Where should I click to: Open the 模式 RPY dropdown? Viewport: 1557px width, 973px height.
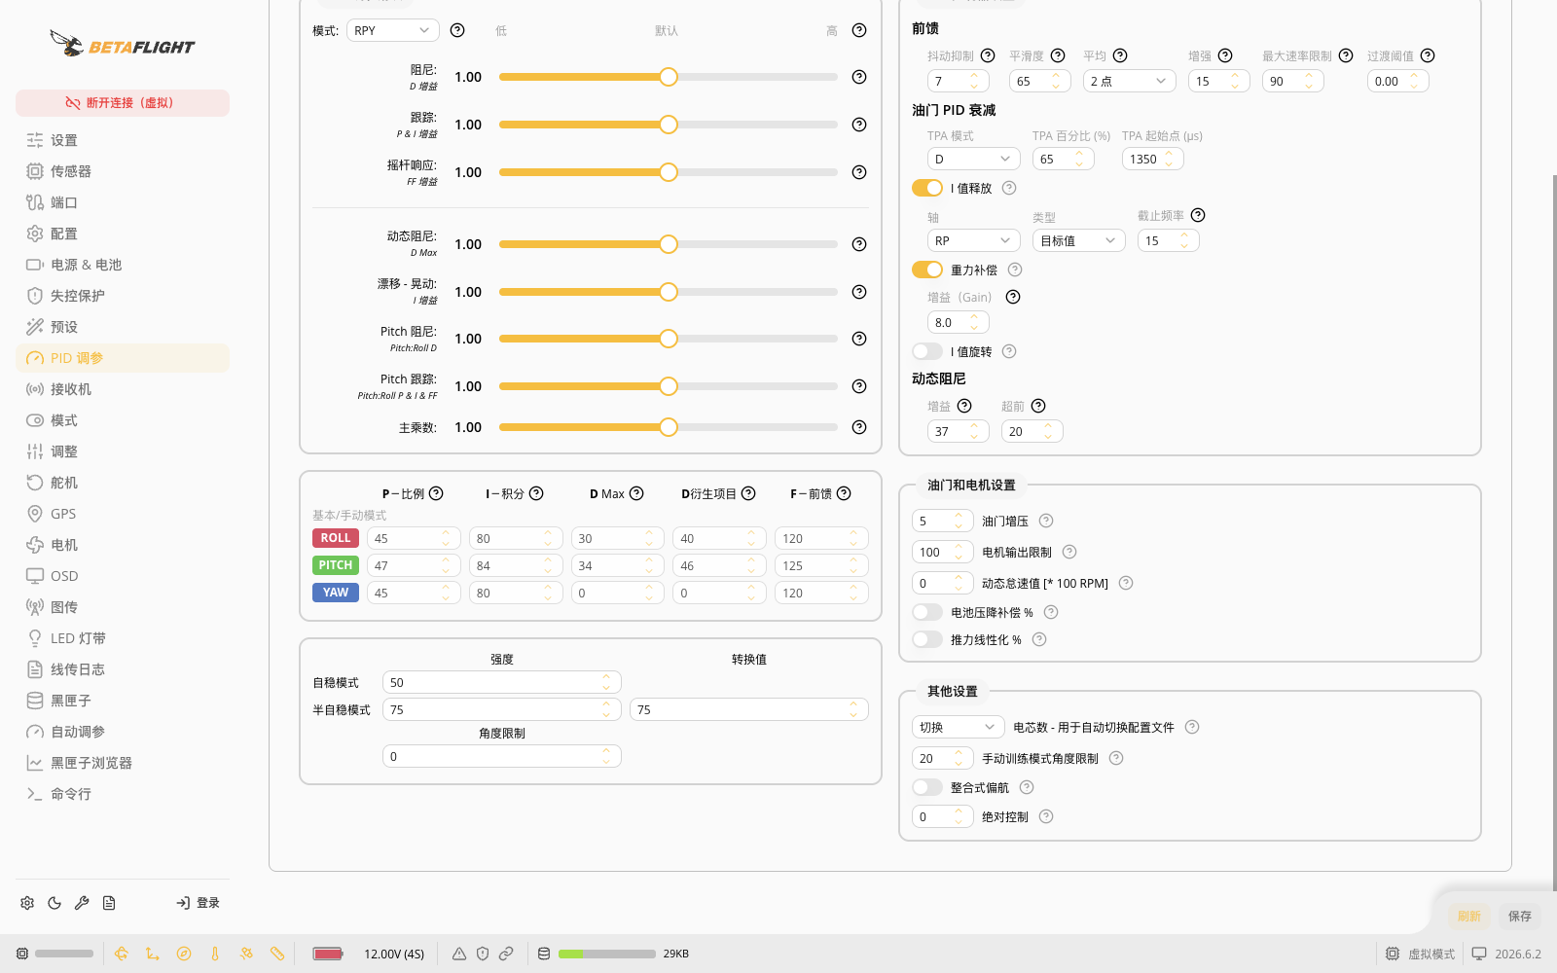point(393,30)
